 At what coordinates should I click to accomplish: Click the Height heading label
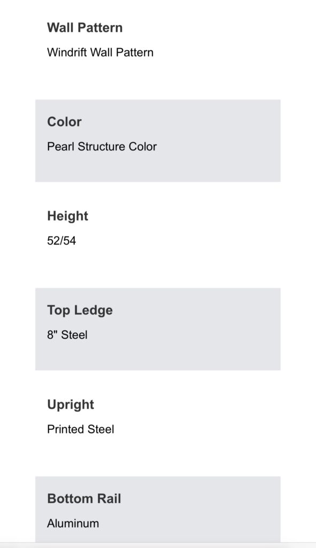[x=68, y=216]
